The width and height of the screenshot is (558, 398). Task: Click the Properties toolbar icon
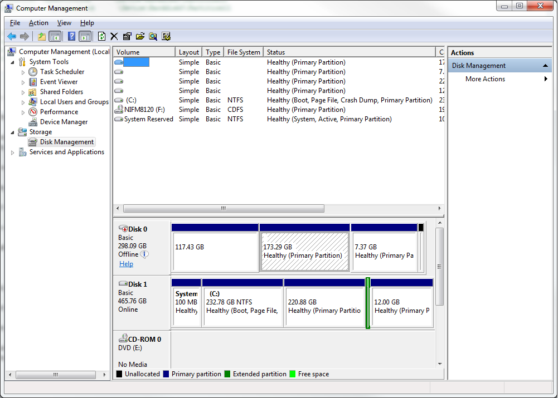click(x=127, y=36)
